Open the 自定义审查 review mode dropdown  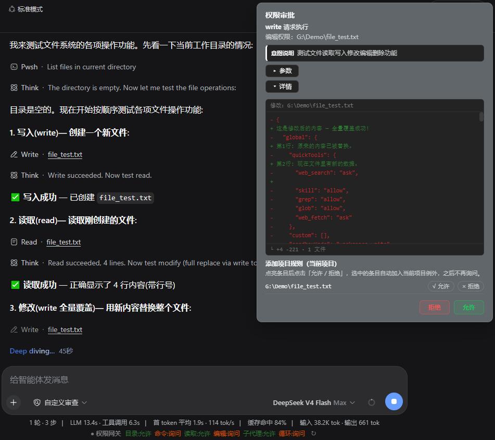click(x=60, y=402)
